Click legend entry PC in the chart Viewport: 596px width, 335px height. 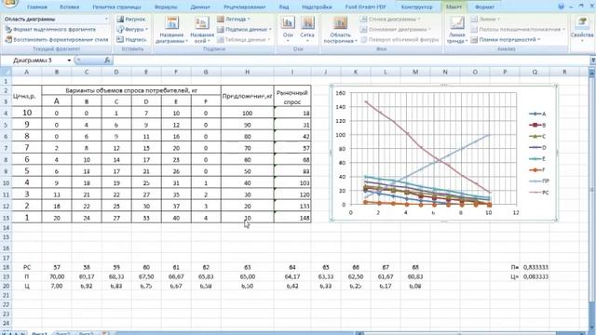point(539,193)
